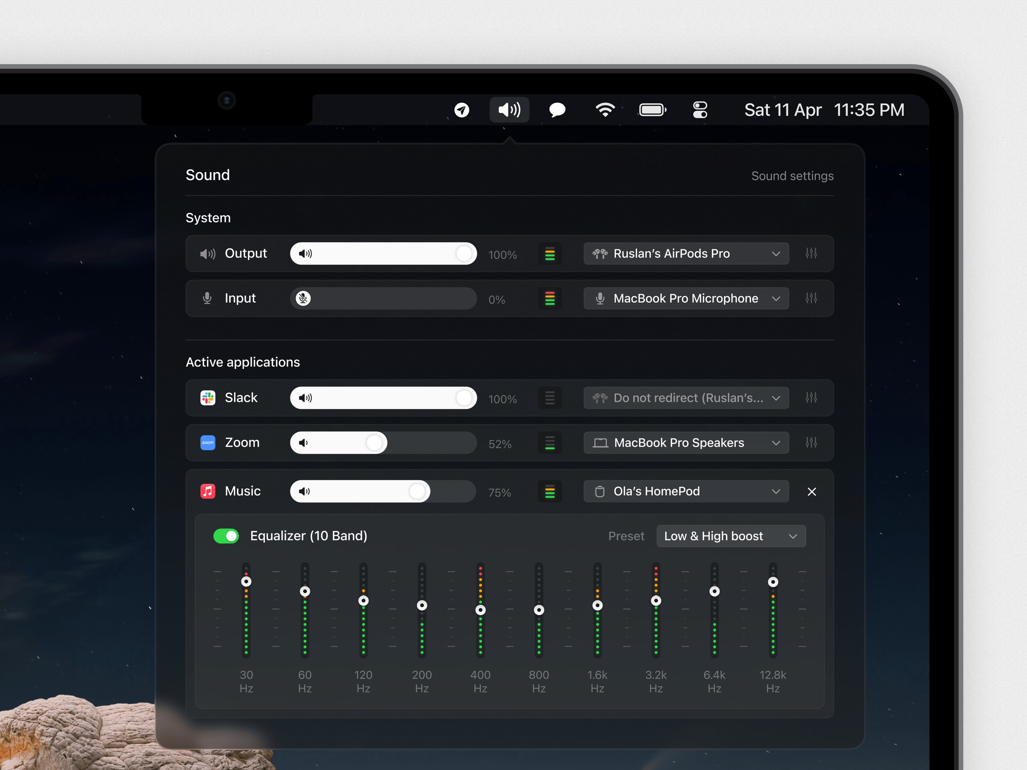
Task: Click the 200 Hz equalizer band slider
Action: 422,610
